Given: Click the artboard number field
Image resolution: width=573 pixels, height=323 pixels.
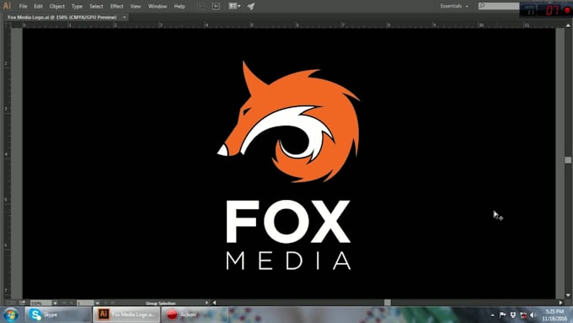Looking at the screenshot, I should pyautogui.click(x=85, y=303).
